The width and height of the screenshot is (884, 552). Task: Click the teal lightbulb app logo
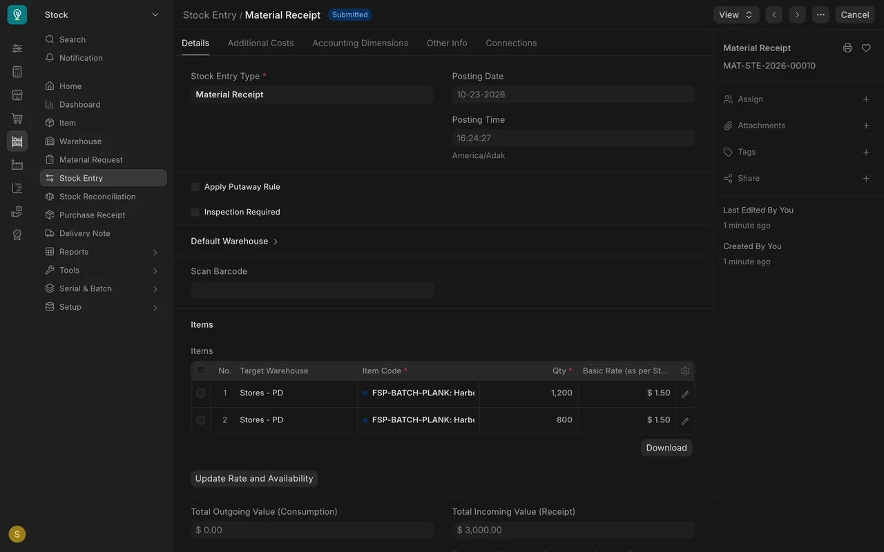click(17, 14)
